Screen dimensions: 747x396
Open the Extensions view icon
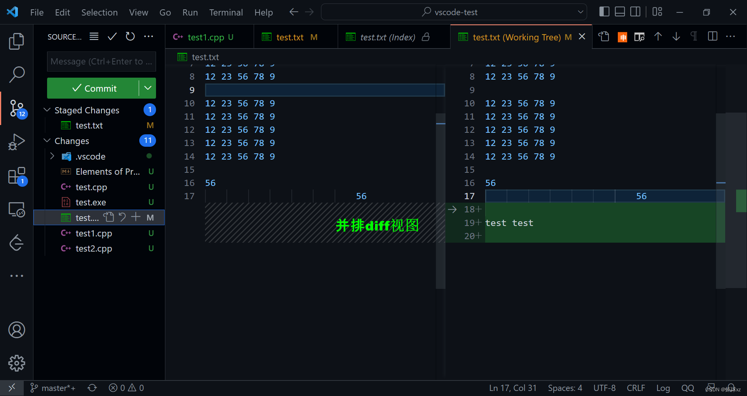18,176
